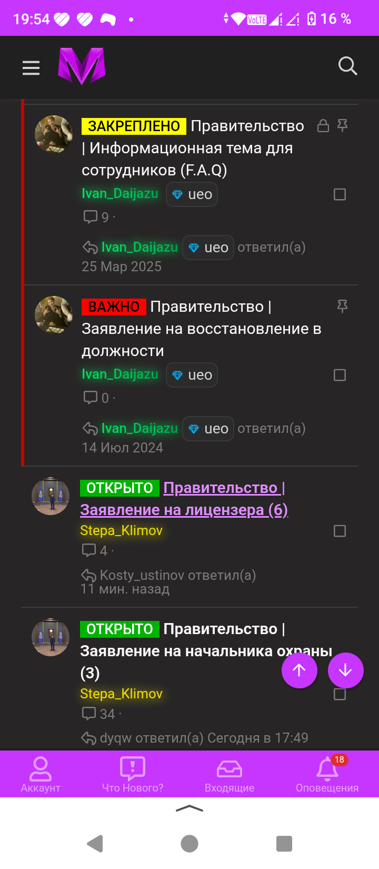Viewport: 379px width, 869px height.
Task: Open thread Заявление на начальника охраны (3)
Action: (x=206, y=650)
